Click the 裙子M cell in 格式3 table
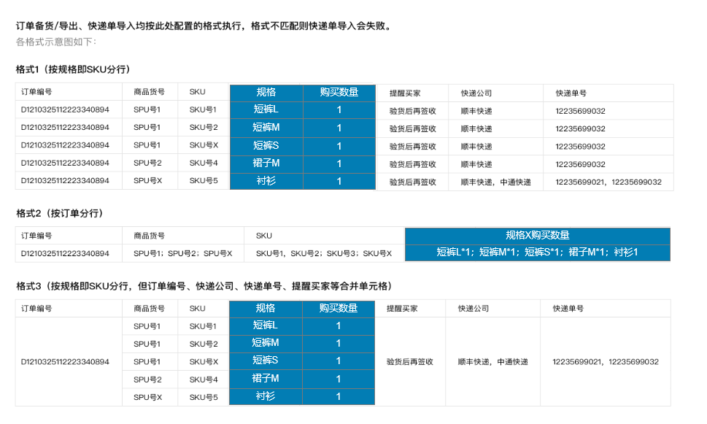 (x=266, y=379)
